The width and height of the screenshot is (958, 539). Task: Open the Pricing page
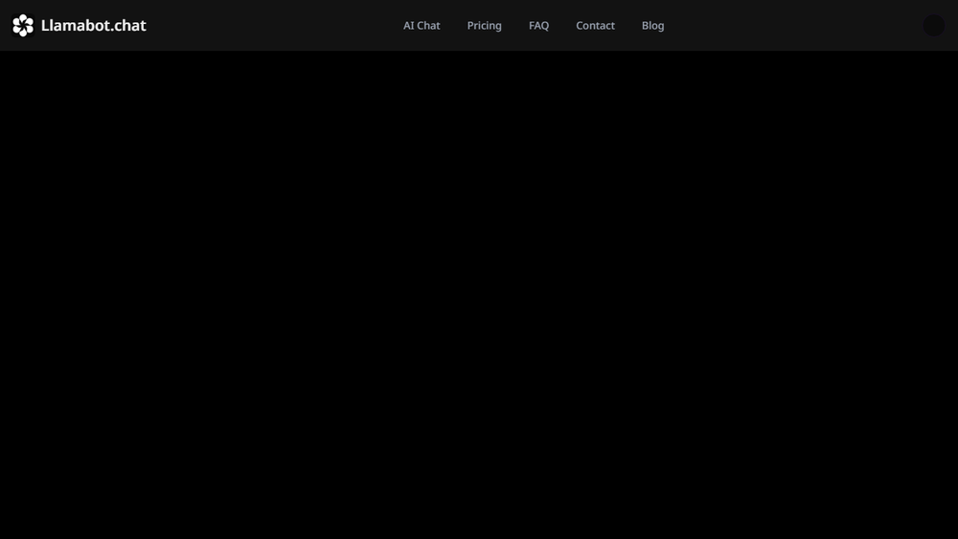click(x=485, y=26)
